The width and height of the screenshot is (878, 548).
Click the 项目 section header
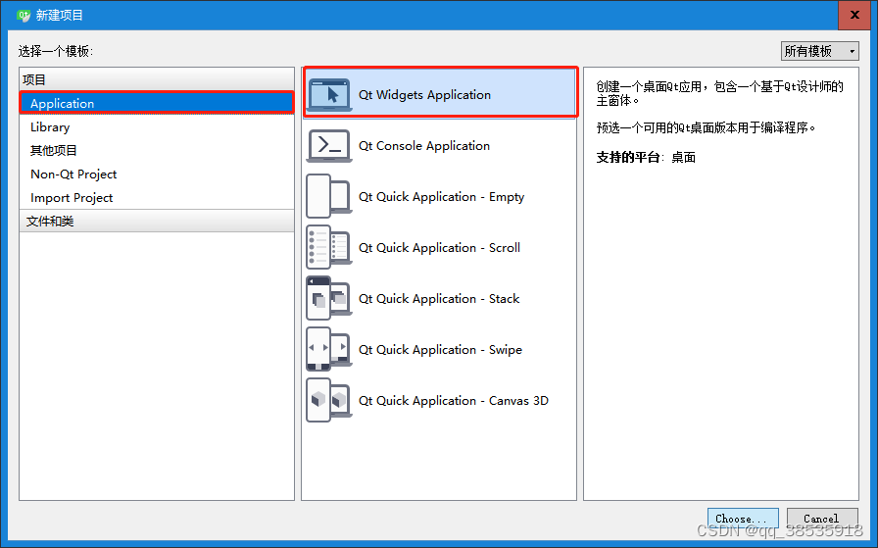157,79
